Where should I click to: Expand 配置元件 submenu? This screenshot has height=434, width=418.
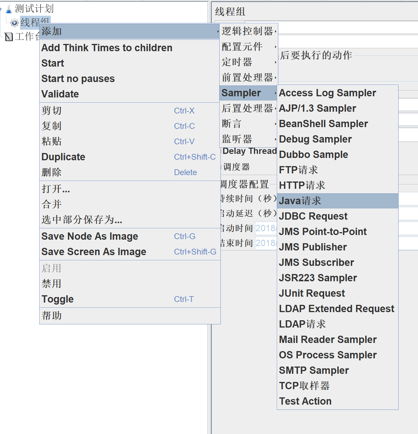coord(249,47)
